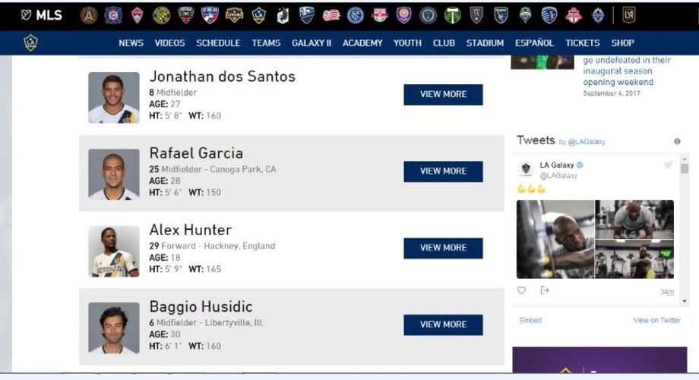View more about Baggio Husidic
The width and height of the screenshot is (699, 380).
click(443, 325)
